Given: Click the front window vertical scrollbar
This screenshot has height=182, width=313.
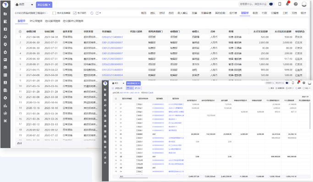Looking at the screenshot, I should 310,116.
